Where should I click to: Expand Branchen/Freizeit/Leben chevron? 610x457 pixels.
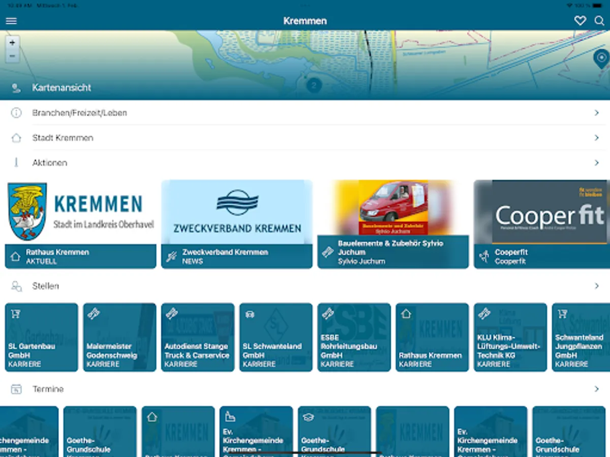coord(597,113)
